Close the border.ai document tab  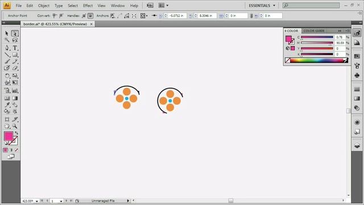92,24
